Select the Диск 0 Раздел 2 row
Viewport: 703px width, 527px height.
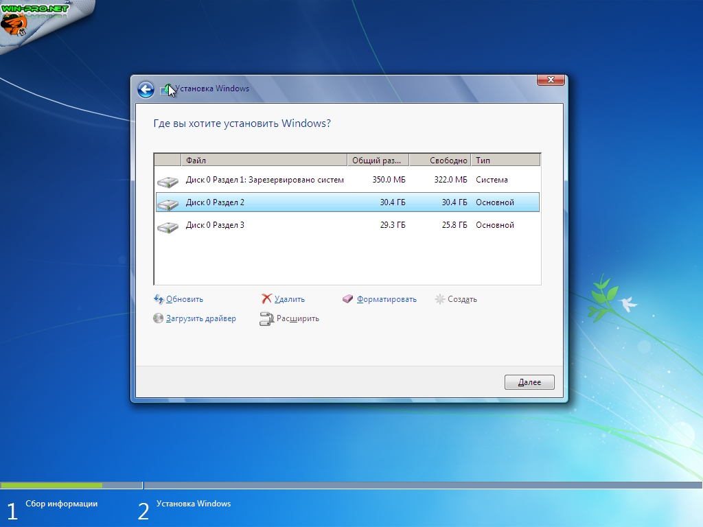pyautogui.click(x=347, y=202)
